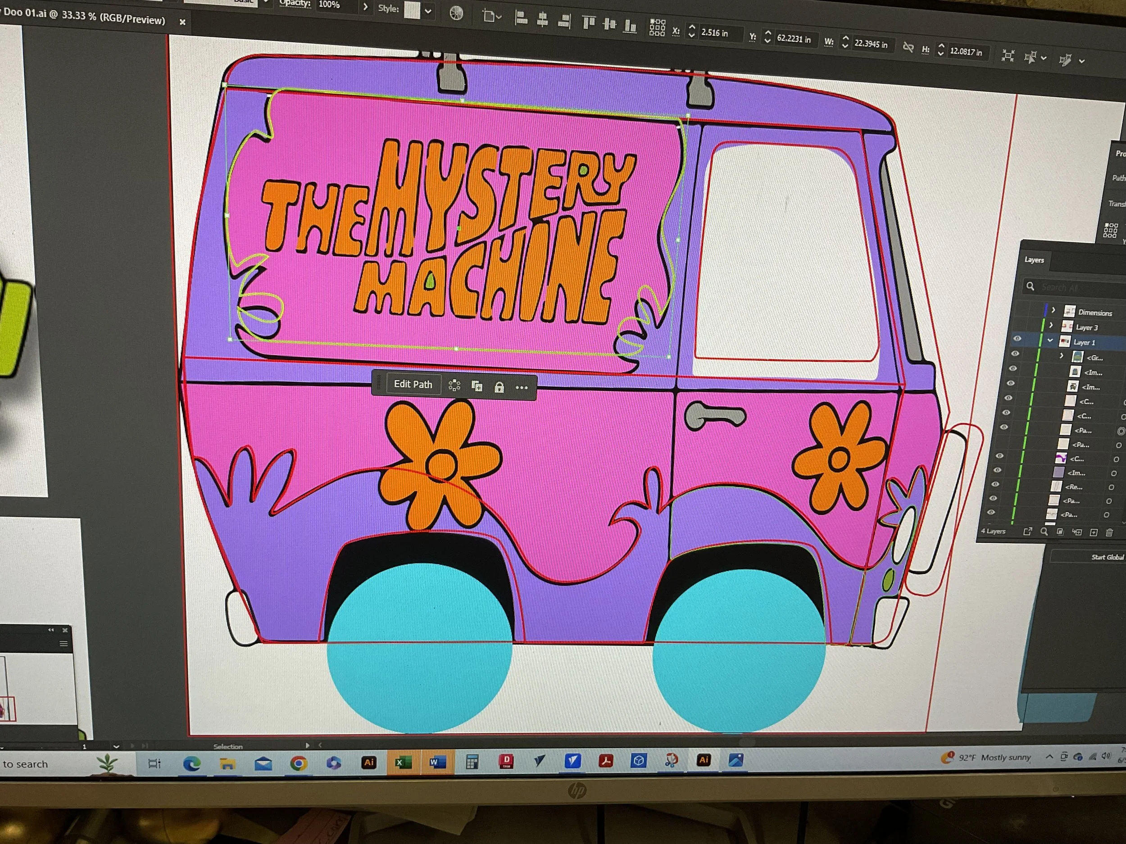Open the artboard number dropdown in status bar
The height and width of the screenshot is (844, 1126).
[116, 746]
